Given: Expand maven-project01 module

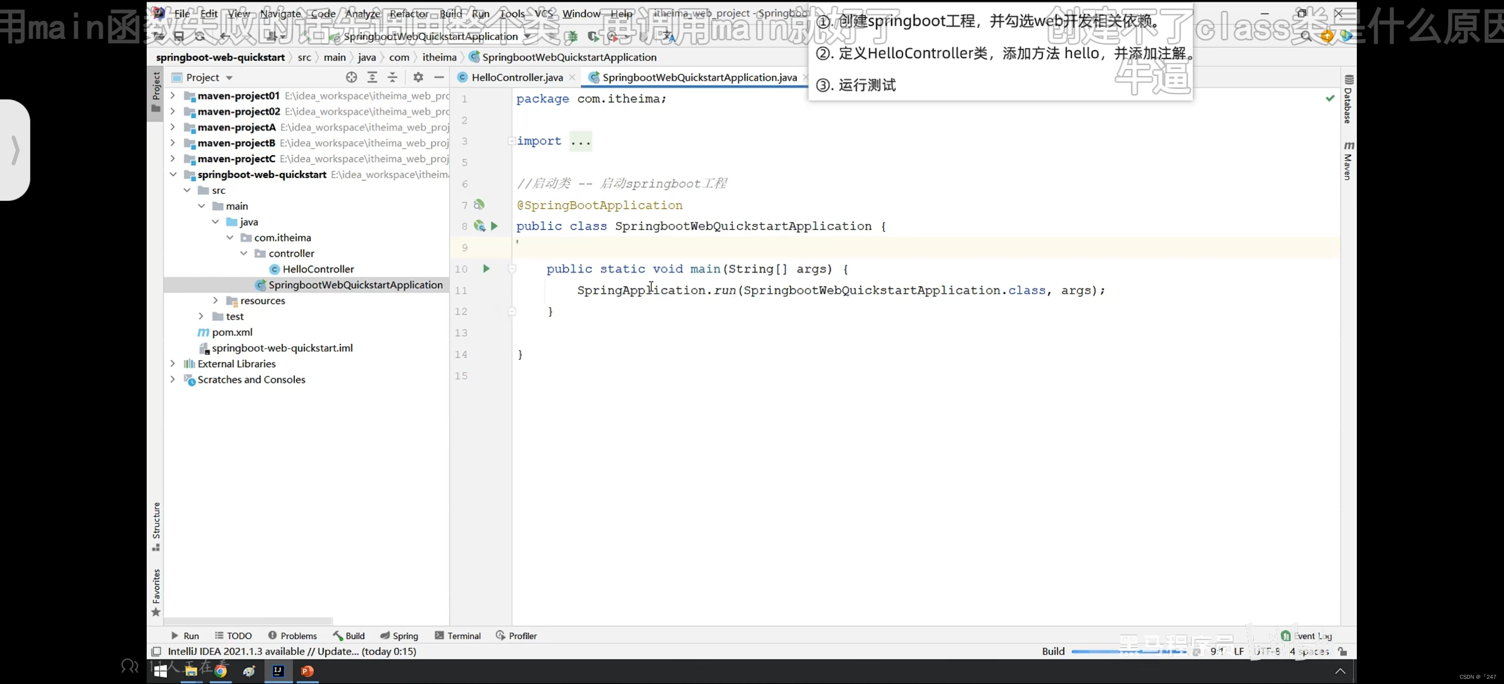Looking at the screenshot, I should (x=173, y=95).
